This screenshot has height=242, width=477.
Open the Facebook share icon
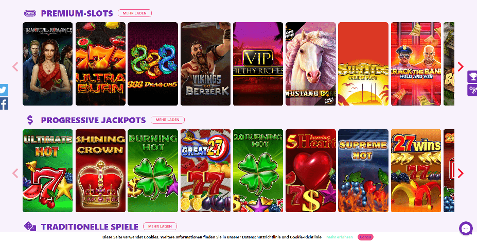click(x=4, y=104)
